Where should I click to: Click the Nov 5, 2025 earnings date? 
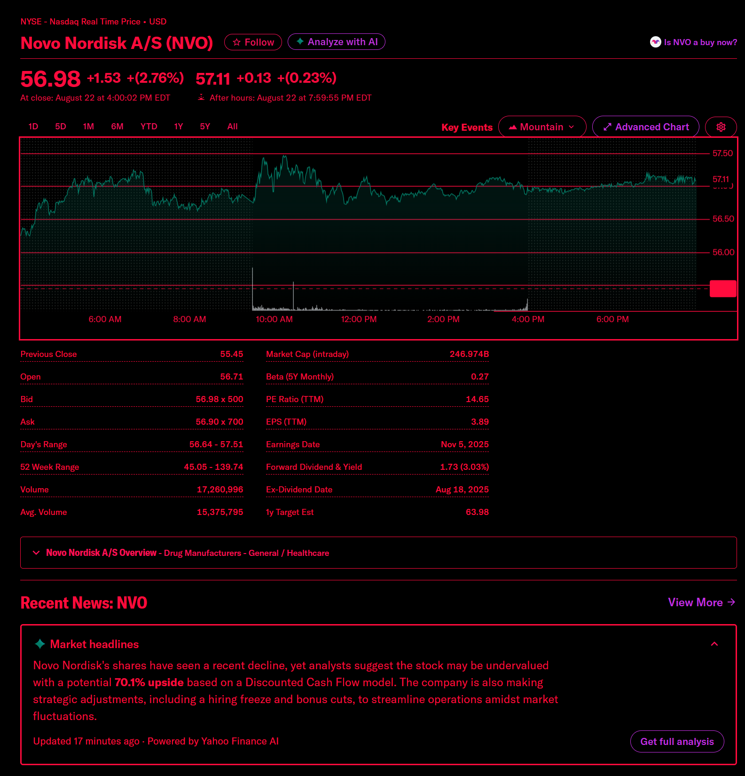tap(465, 444)
